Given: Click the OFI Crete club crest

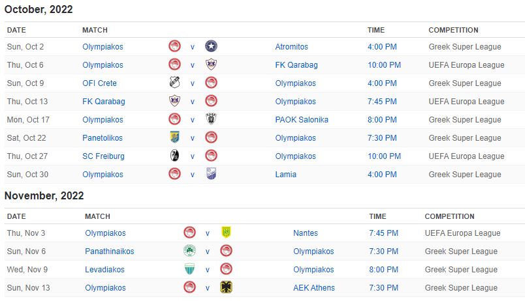Looking at the screenshot, I should pos(174,83).
